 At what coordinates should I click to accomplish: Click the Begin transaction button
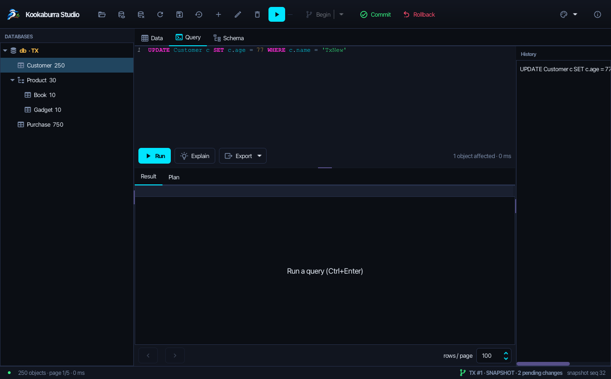[x=318, y=14]
